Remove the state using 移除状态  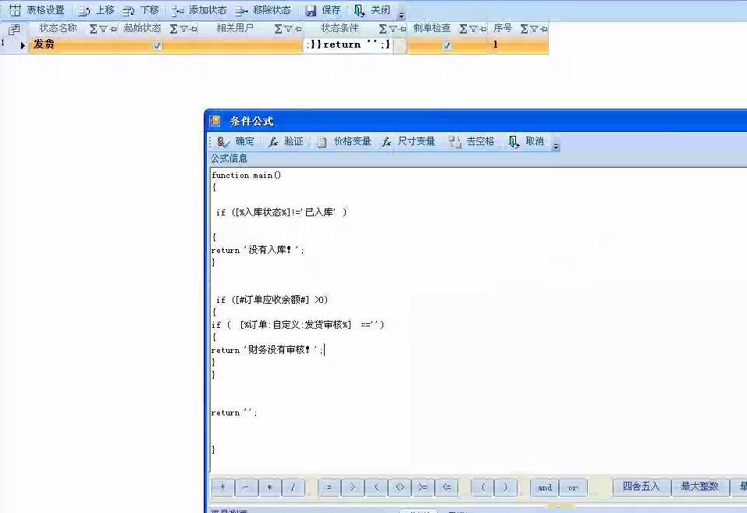[263, 10]
